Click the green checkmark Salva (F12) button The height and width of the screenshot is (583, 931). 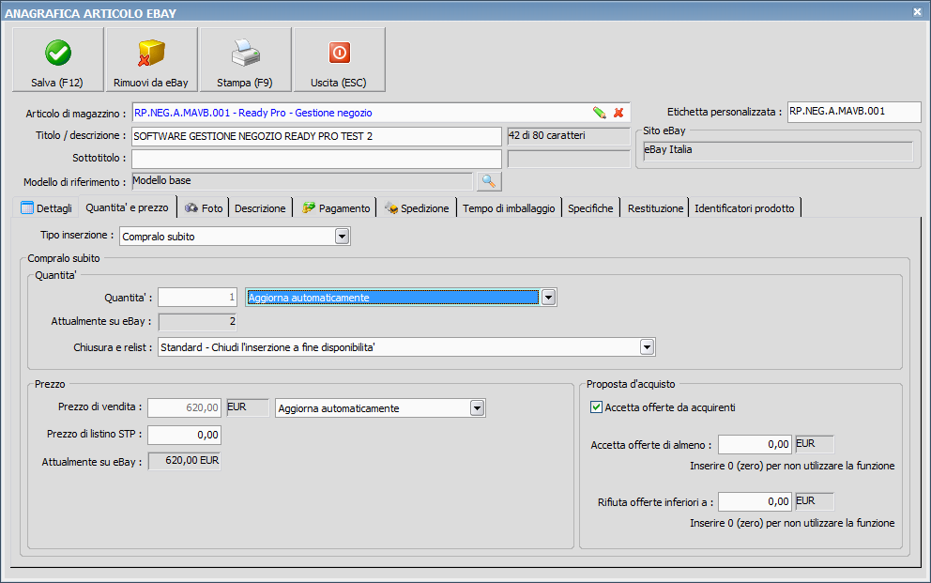(57, 59)
